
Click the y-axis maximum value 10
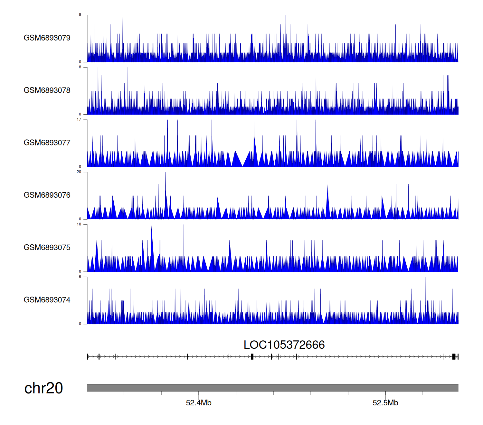click(x=79, y=224)
